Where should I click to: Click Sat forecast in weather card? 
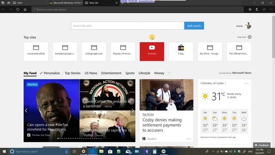[205, 121]
